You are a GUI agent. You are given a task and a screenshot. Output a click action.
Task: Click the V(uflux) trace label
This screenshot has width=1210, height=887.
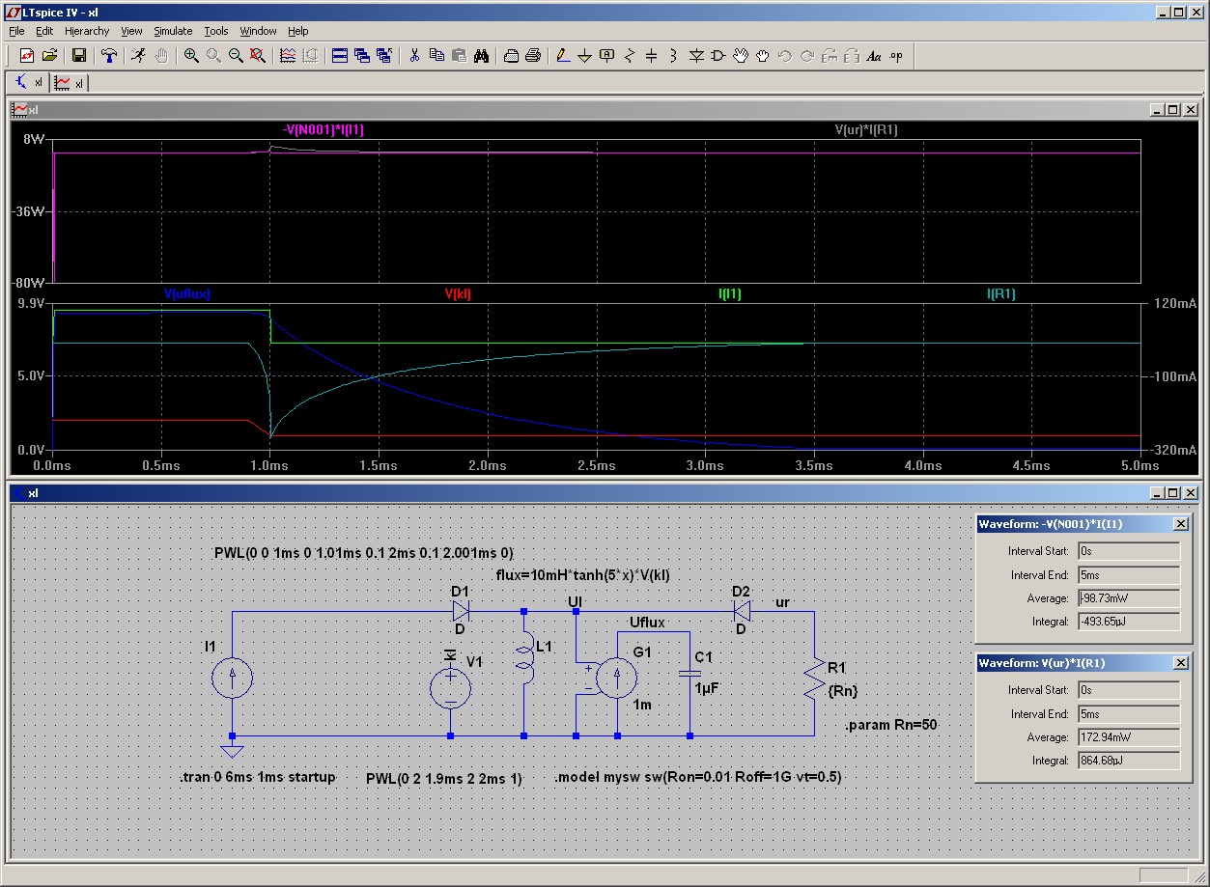tap(187, 293)
